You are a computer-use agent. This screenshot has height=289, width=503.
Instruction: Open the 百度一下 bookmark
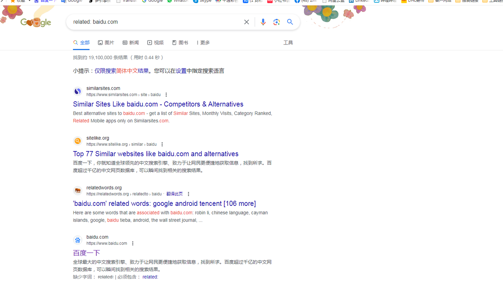(x=45, y=2)
